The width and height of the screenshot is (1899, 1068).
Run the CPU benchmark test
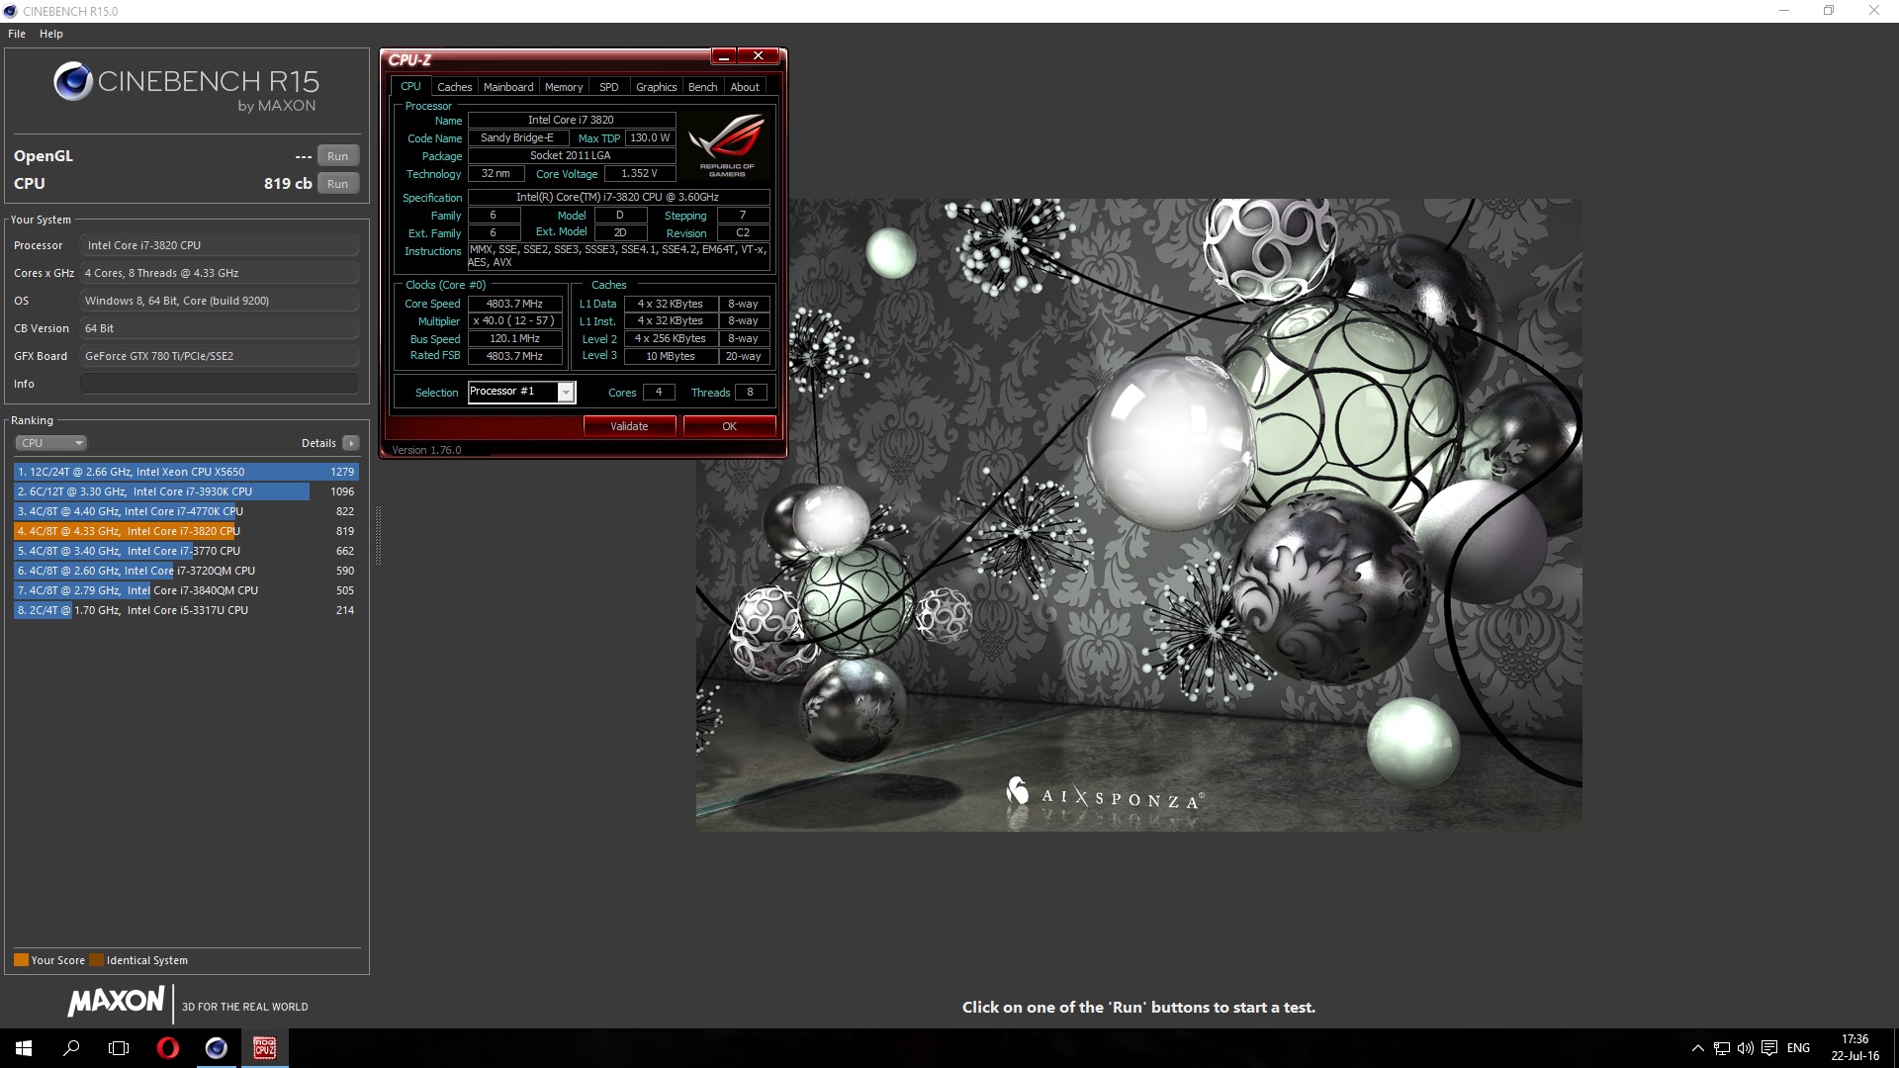coord(337,184)
